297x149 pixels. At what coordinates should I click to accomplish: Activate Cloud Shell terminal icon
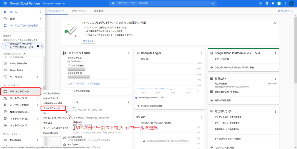(x=267, y=3)
